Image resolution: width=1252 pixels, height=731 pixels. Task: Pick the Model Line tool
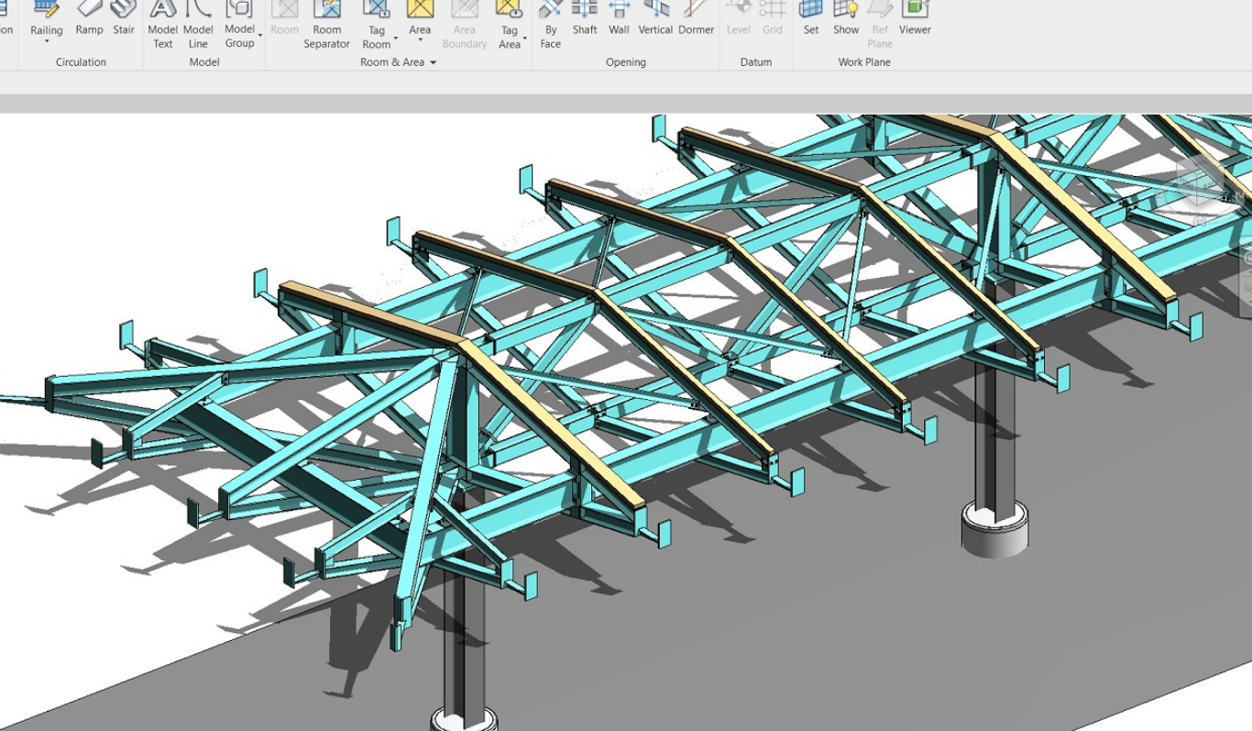pos(198,25)
